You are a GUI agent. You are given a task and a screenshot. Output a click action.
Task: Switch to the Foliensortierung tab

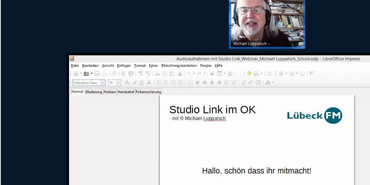coord(148,92)
